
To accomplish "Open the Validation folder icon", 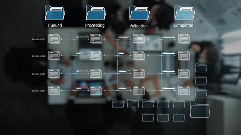I will click(139, 13).
